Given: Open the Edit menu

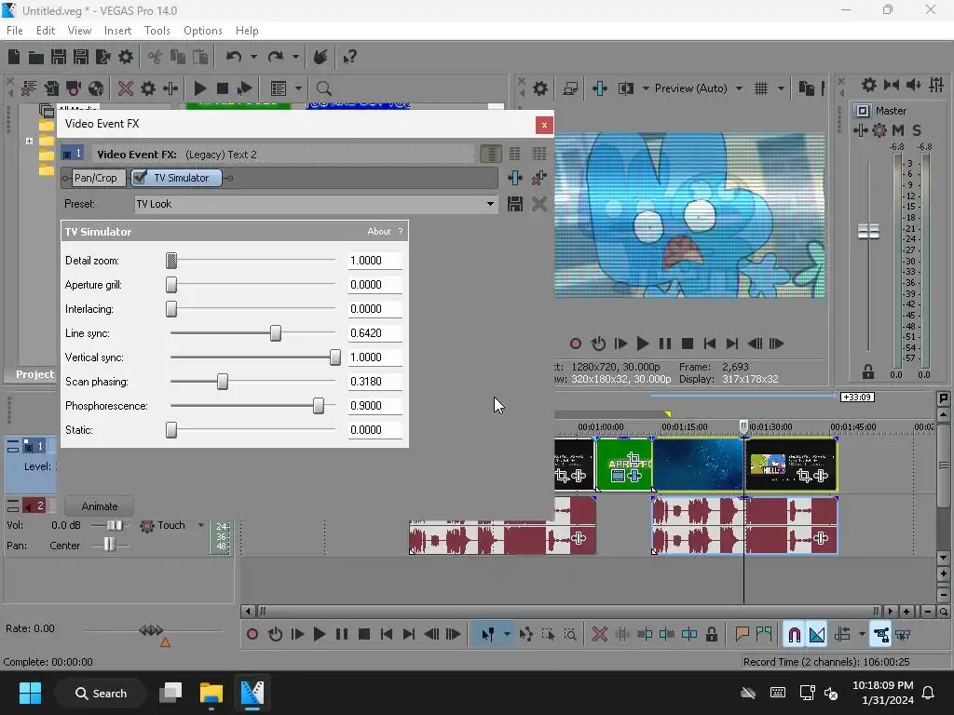Looking at the screenshot, I should 46,31.
